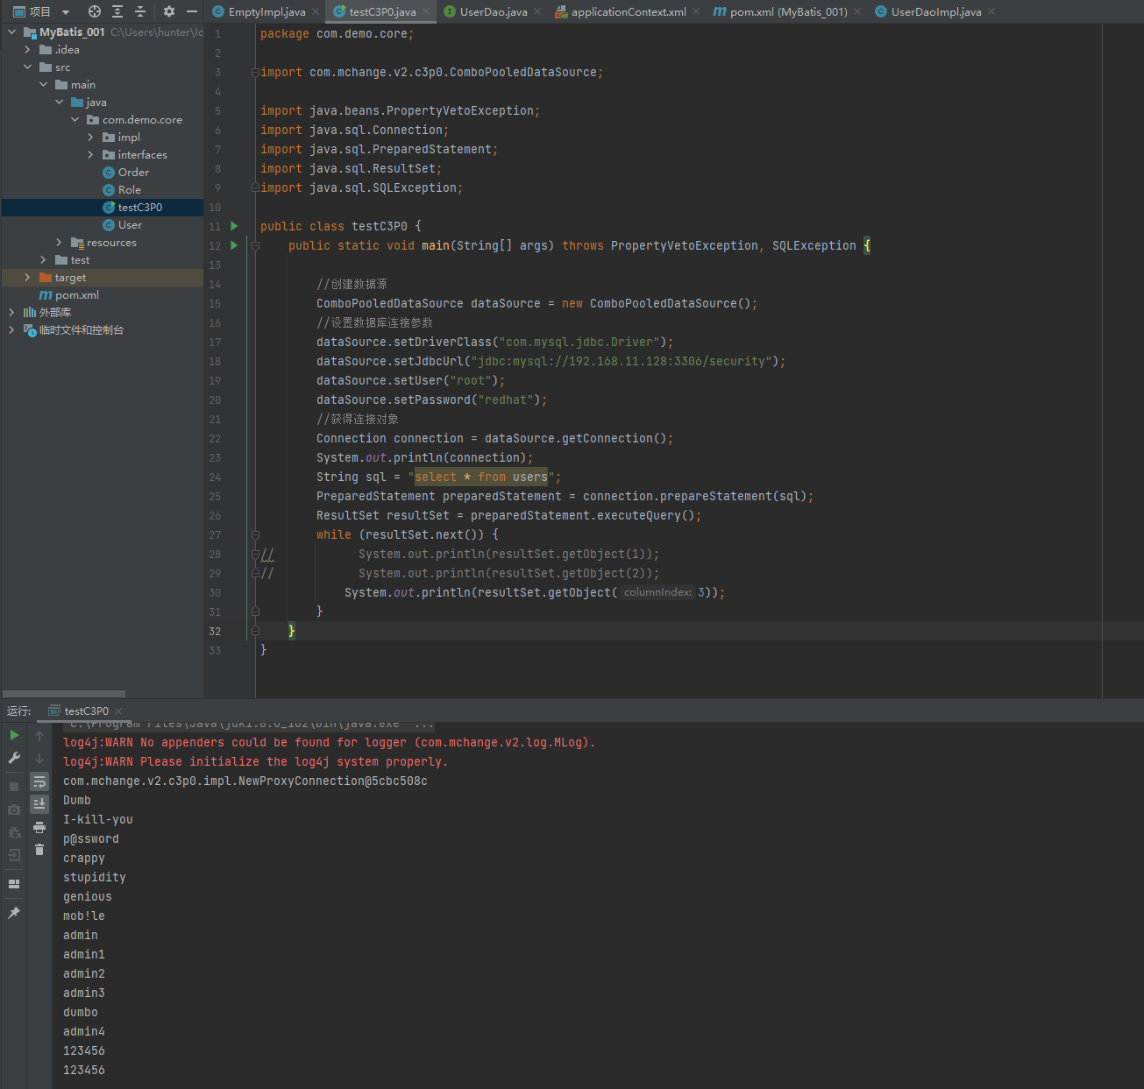Switch to the UserDao.java tab
This screenshot has width=1144, height=1089.
493,12
